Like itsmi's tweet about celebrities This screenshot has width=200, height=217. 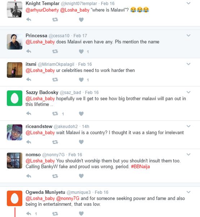(81, 80)
